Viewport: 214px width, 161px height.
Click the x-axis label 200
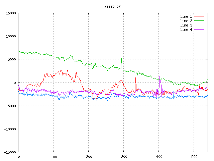pos(89,157)
